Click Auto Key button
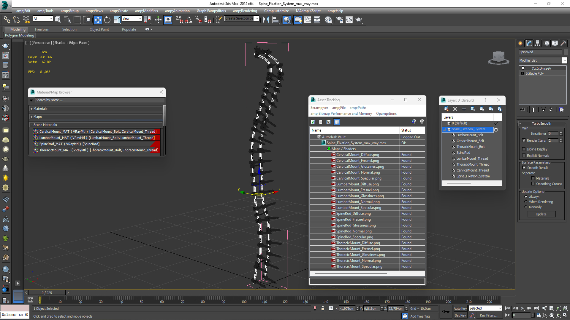This screenshot has width=570, height=320. tap(460, 308)
